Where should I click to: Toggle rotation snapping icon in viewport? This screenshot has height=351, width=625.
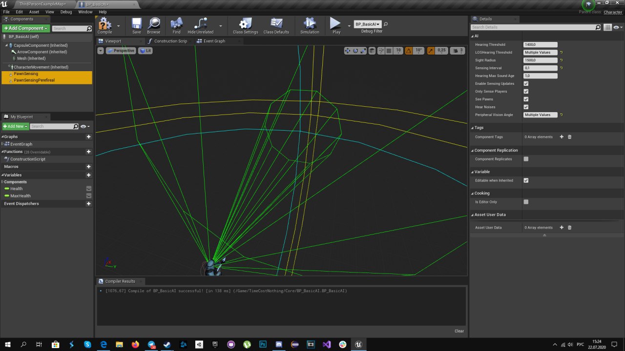coord(409,51)
